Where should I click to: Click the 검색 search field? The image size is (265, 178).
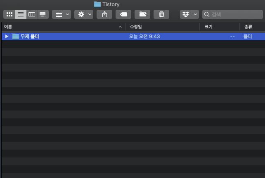[232, 14]
